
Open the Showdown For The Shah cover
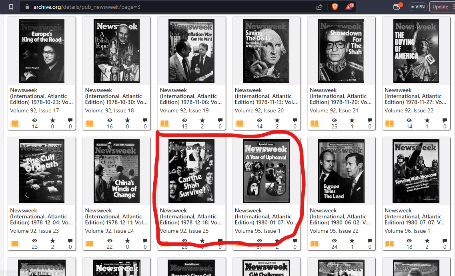341,51
